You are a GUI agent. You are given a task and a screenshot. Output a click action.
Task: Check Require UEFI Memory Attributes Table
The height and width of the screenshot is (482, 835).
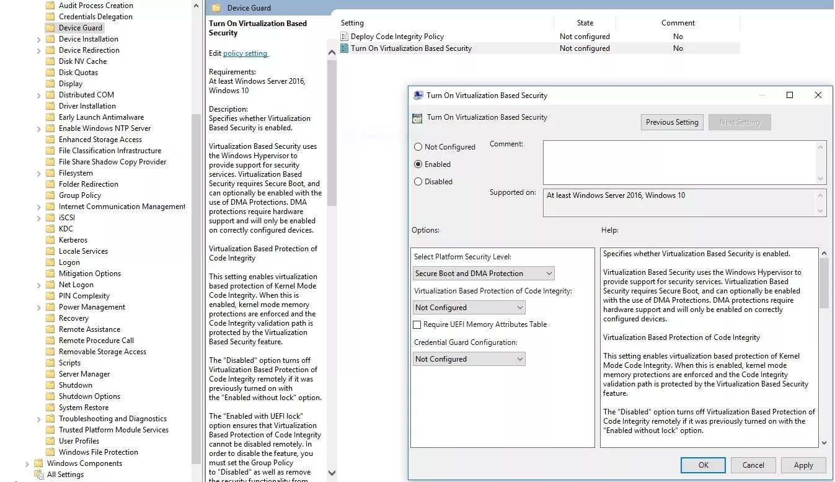[x=417, y=324]
